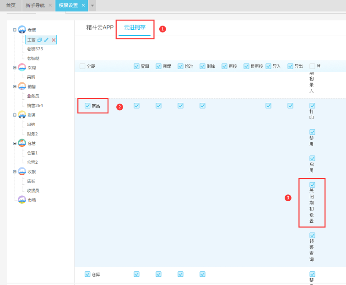Uncheck 仓库 row 删除 checkbox
Screen dimensions: 346x285
tap(202, 274)
